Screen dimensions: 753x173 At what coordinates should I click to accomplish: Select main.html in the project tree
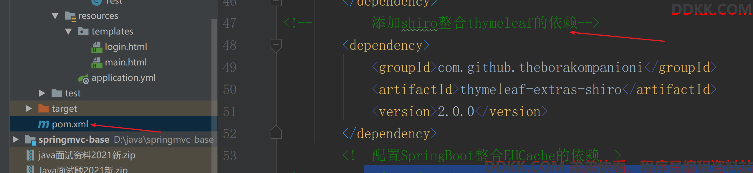[x=126, y=62]
